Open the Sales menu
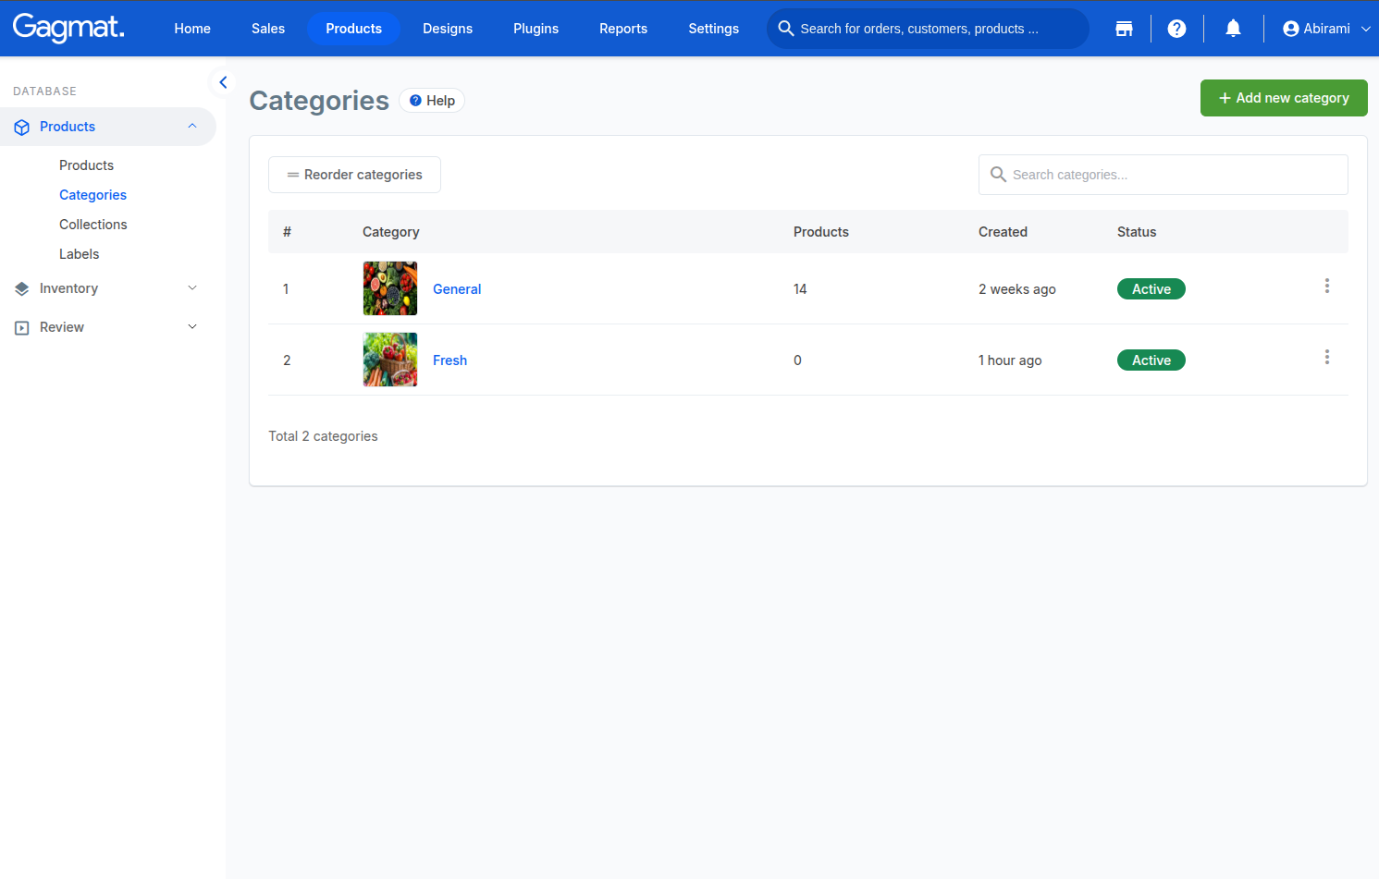The height and width of the screenshot is (879, 1379). click(x=268, y=29)
